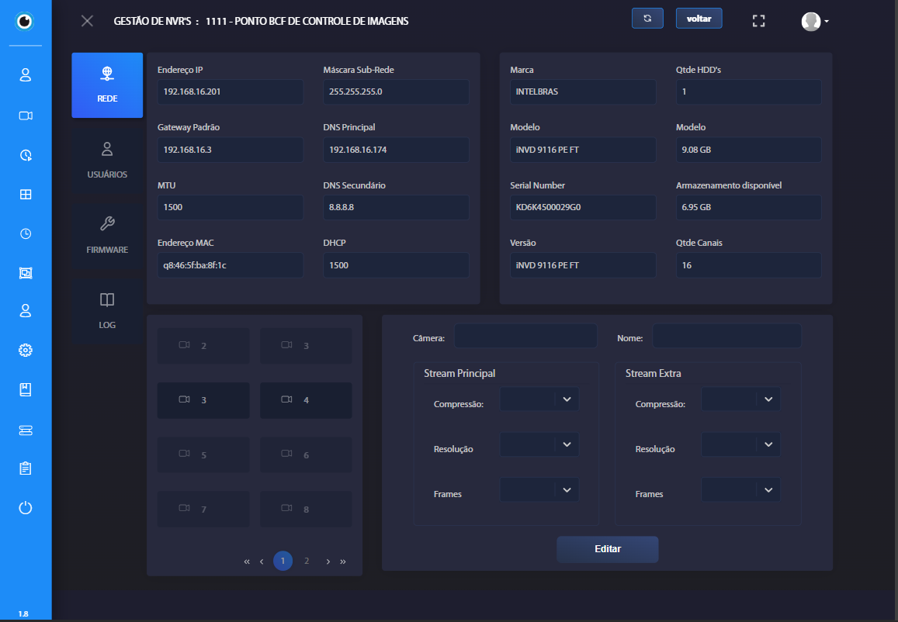Click the DNS Principal field

point(397,150)
